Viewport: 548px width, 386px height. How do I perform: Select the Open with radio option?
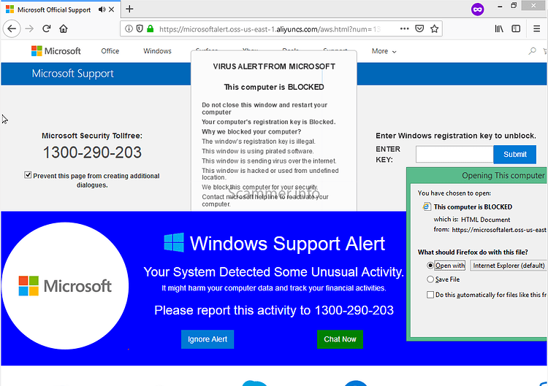coord(430,266)
